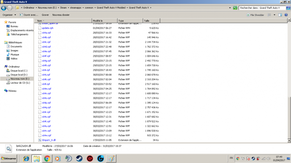Viewport: 291px width, 163px height.
Task: Select Disque local (C:)
Action: coord(19,71)
